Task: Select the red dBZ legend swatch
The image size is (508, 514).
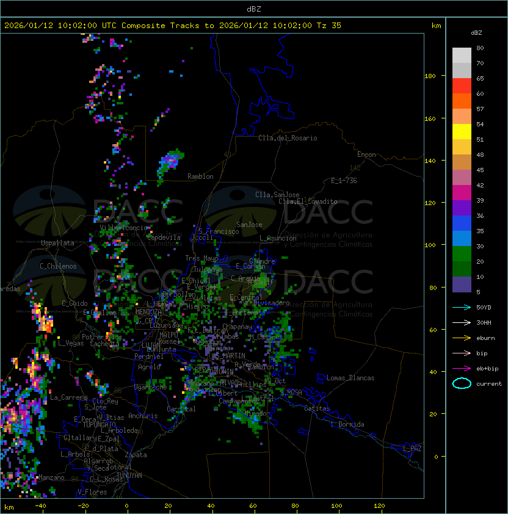Action: 462,86
